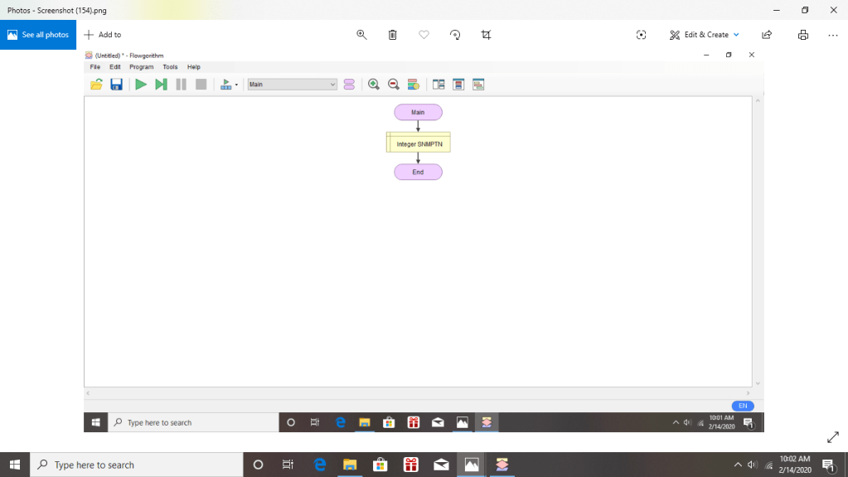848x477 pixels.
Task: Click the zoom magnifier in Photos toolbar
Action: click(361, 35)
